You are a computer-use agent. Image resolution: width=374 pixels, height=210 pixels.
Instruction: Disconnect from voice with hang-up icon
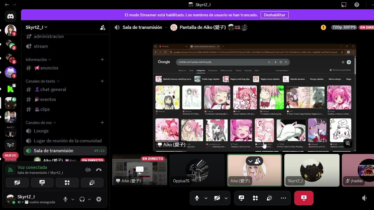[x=99, y=170]
